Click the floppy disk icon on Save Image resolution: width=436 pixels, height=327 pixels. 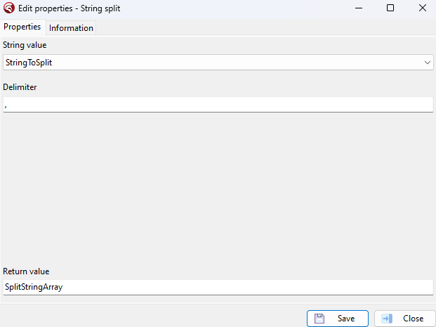pyautogui.click(x=319, y=318)
